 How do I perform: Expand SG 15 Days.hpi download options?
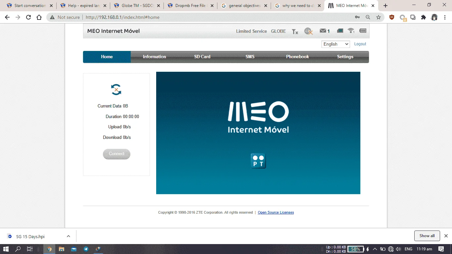click(x=68, y=236)
